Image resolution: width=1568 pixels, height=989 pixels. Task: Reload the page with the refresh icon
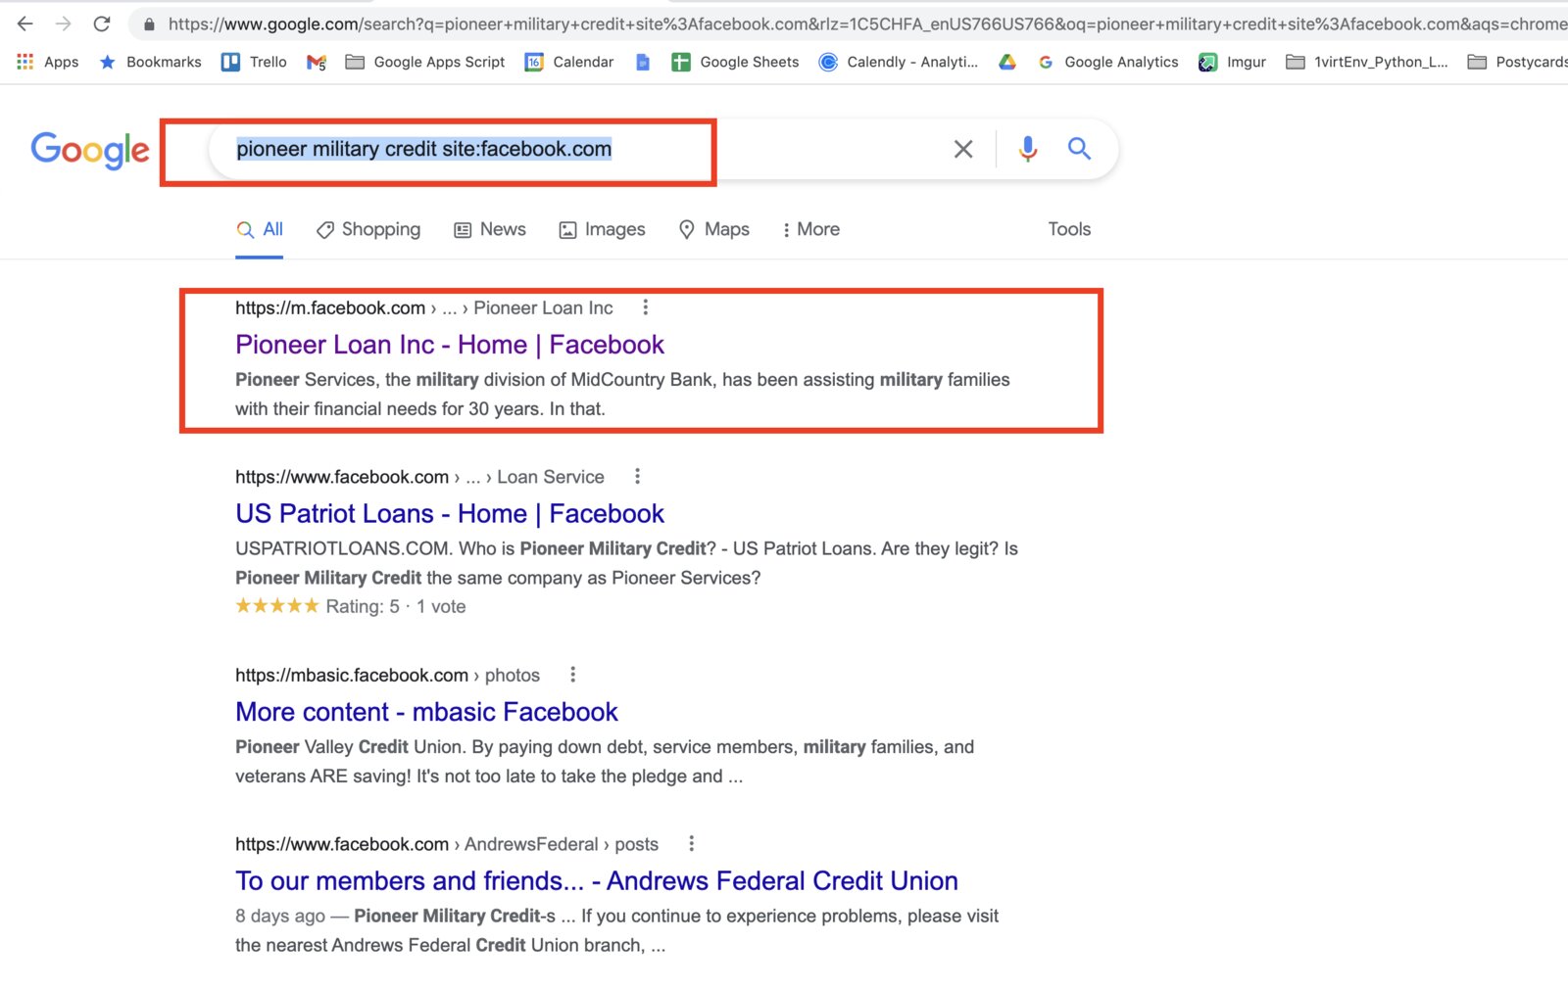(x=102, y=24)
